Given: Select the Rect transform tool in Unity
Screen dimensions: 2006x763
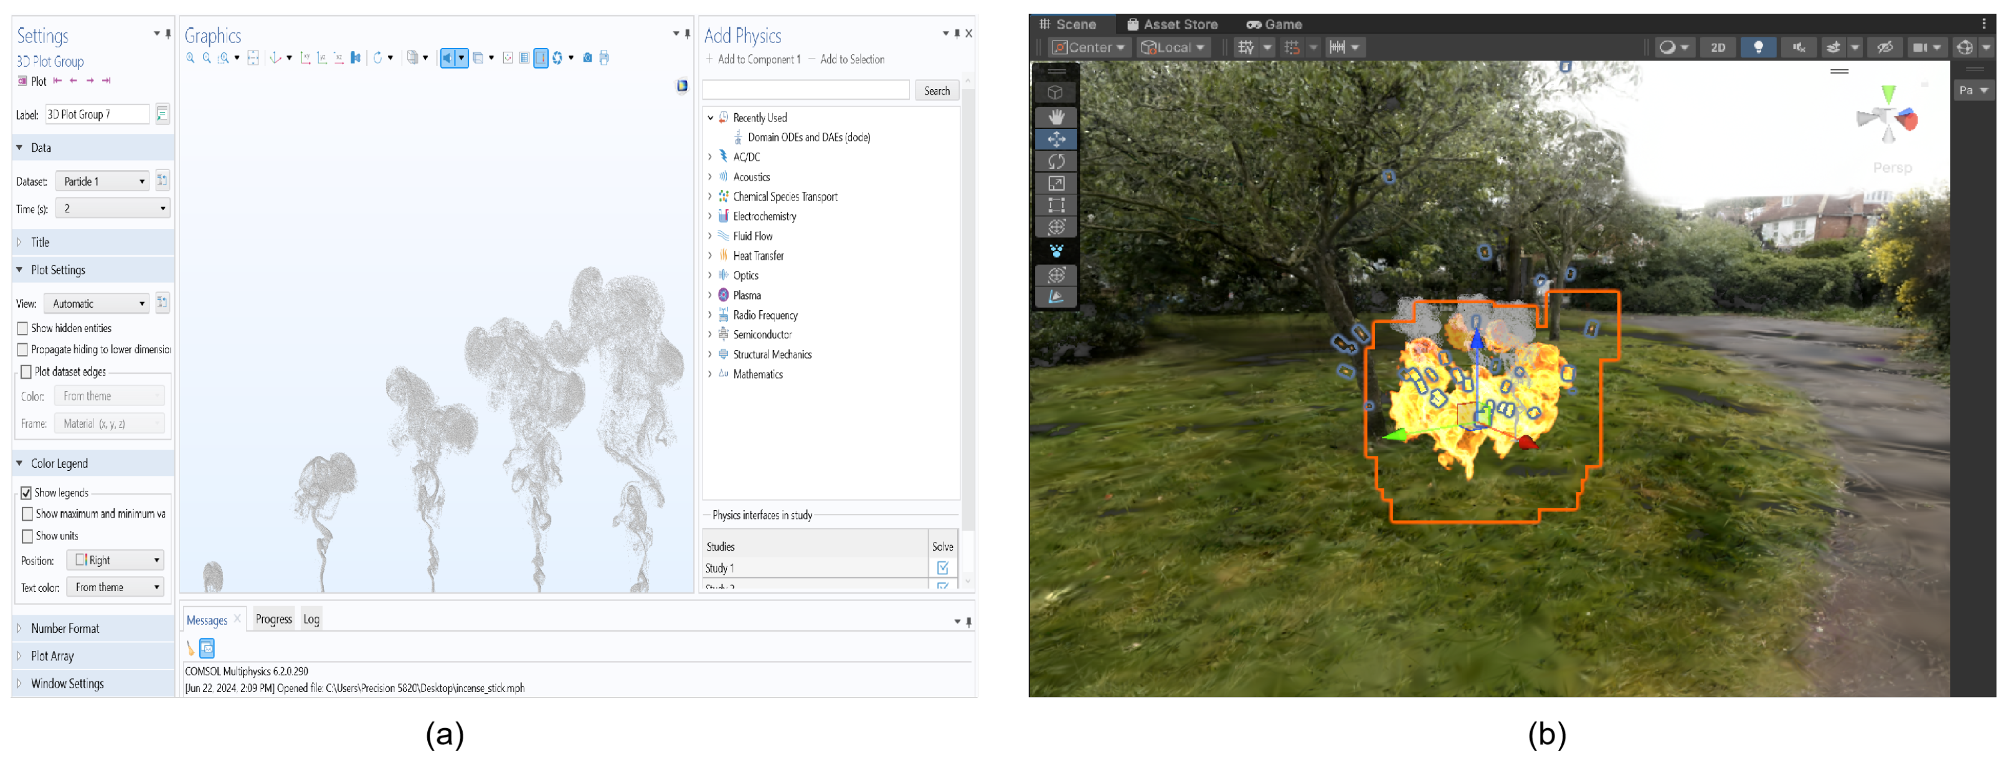Looking at the screenshot, I should pyautogui.click(x=1056, y=206).
